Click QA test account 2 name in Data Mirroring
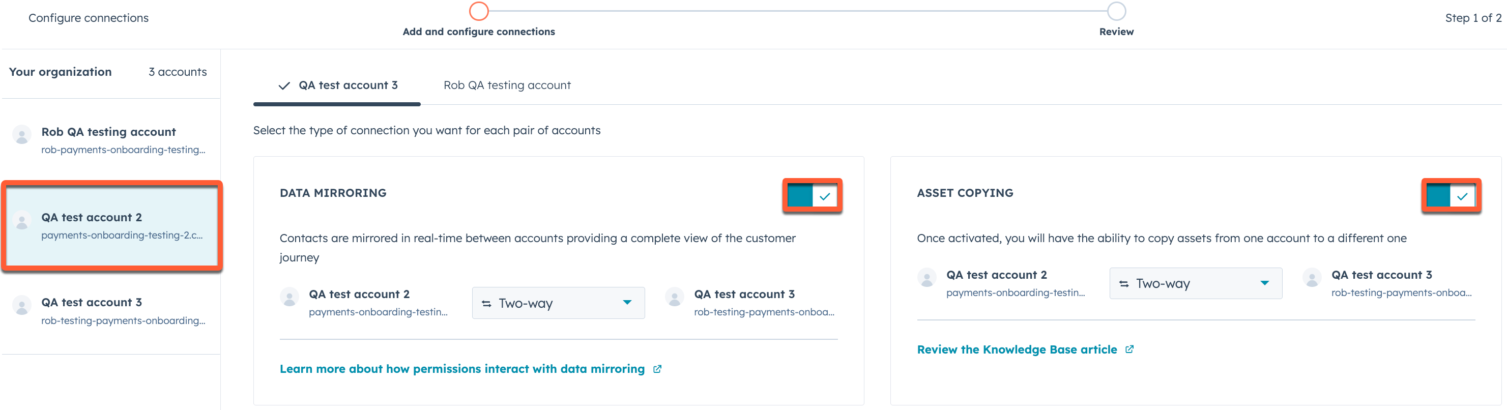 click(359, 294)
